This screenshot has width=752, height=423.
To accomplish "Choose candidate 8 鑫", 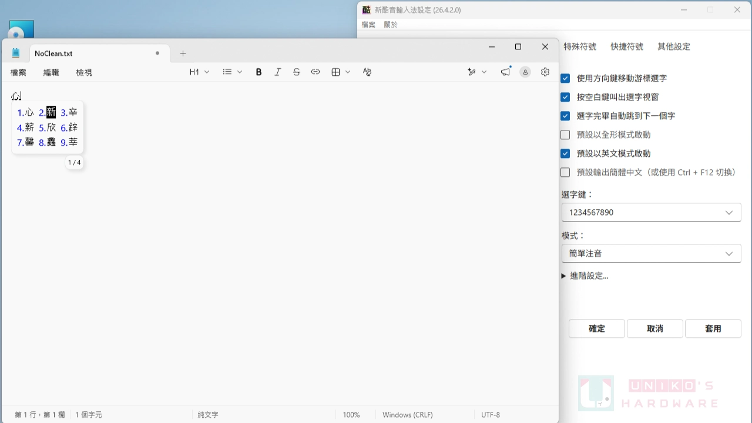I will tap(47, 142).
